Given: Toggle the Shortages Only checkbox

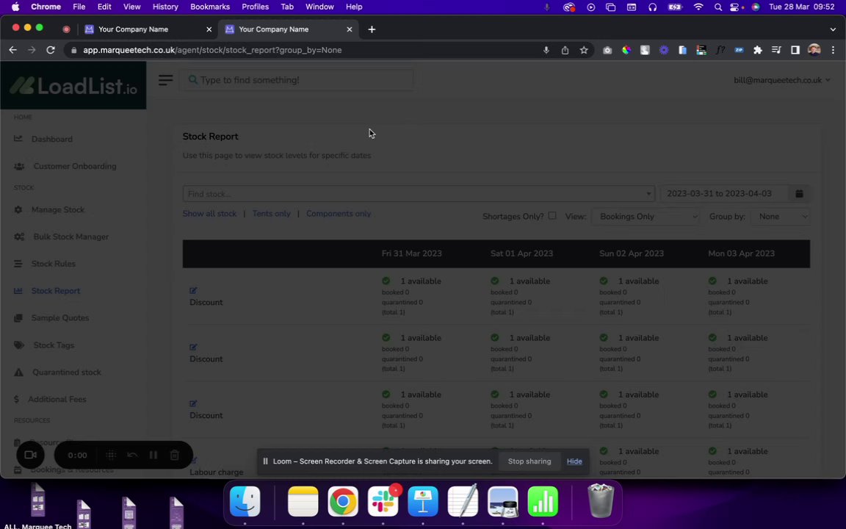Looking at the screenshot, I should [x=552, y=216].
